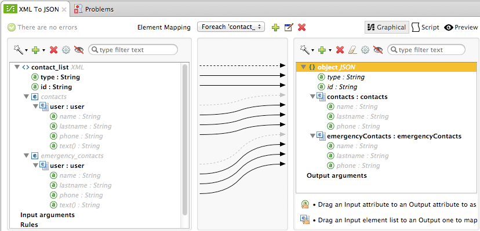Click the output panel red delete icon
The width and height of the screenshot is (480, 231).
pos(340,50)
